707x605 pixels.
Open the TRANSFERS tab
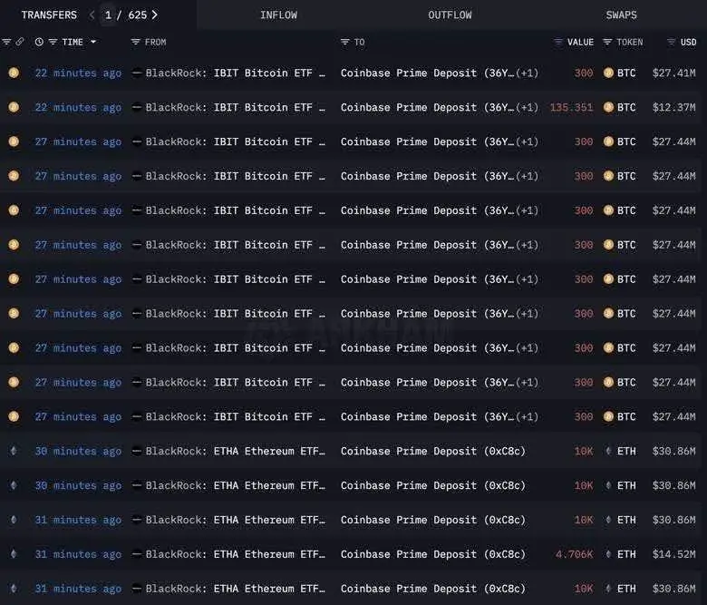tap(49, 15)
